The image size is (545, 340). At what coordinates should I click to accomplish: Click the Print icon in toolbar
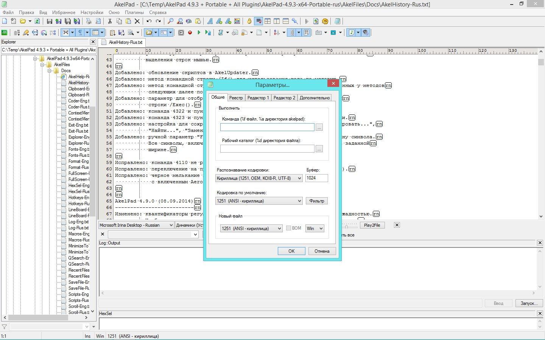click(x=89, y=22)
